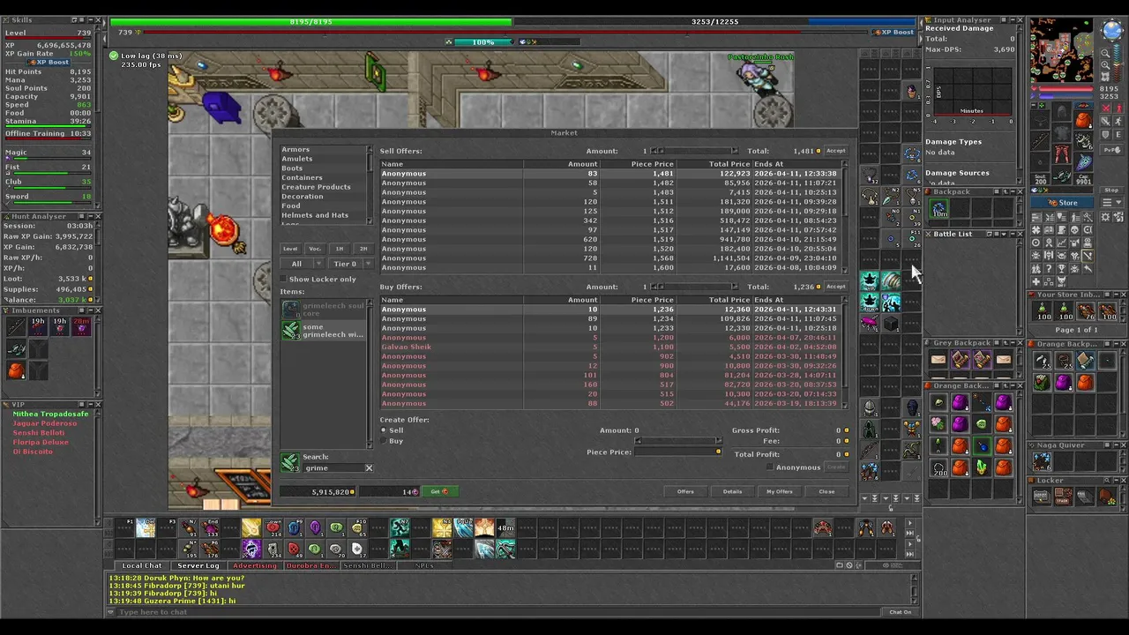Open the Helmets and Hats category
Image resolution: width=1129 pixels, height=635 pixels.
point(315,215)
